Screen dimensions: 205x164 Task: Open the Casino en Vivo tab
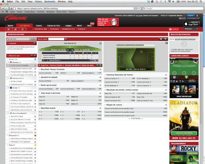54,26
